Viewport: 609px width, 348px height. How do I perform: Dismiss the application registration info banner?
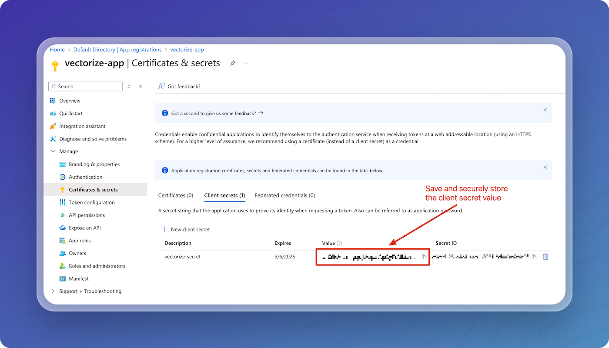545,167
